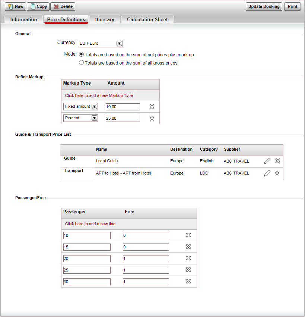
Task: Click the passenger field with value 30
Action: 87,282
